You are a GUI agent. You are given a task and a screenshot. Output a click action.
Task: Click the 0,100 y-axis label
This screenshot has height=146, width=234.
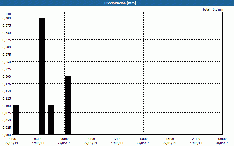pyautogui.click(x=6, y=106)
